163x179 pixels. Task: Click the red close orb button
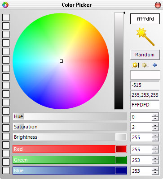(158, 5)
